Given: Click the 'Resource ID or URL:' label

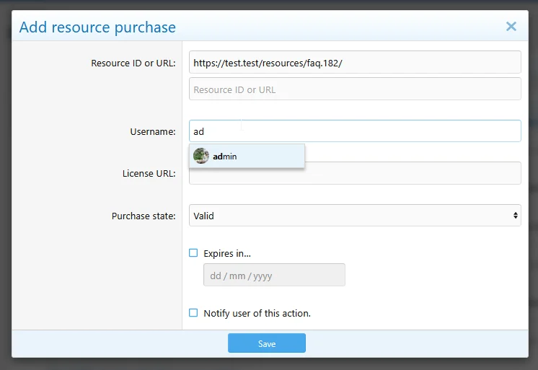Looking at the screenshot, I should pos(133,63).
